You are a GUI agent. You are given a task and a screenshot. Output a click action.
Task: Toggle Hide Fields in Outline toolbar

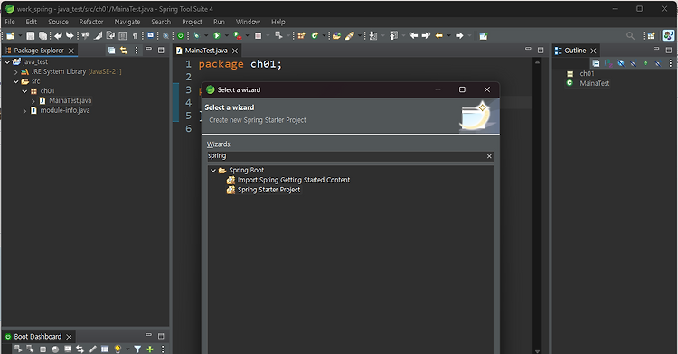pos(621,63)
